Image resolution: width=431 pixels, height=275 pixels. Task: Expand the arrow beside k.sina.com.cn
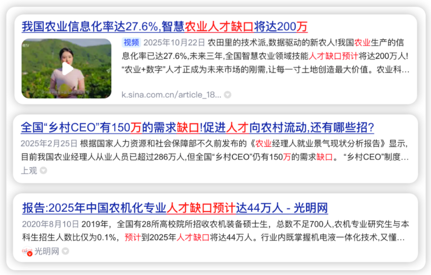(228, 94)
